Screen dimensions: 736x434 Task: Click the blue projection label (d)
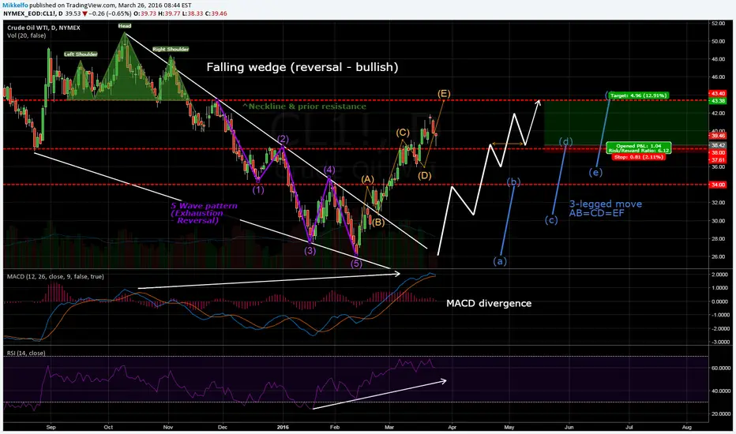point(566,142)
